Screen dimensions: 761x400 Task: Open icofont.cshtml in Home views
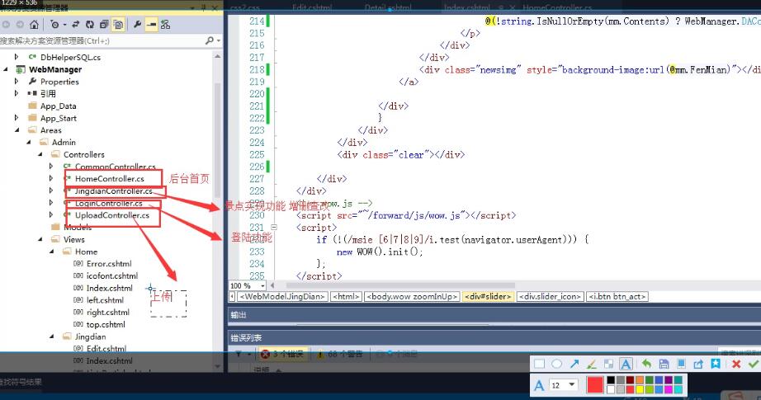pyautogui.click(x=112, y=276)
